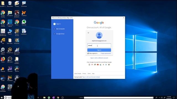Click Sign in with your browser instead
This screenshot has height=99, width=177.
[x=91, y=77]
